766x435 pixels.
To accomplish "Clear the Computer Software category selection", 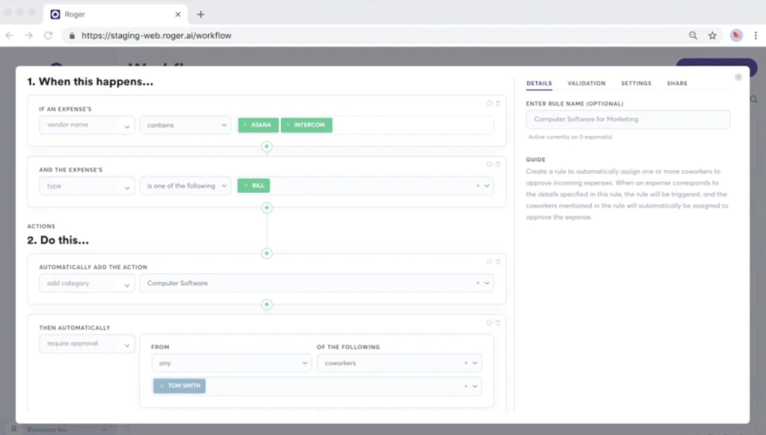I will 478,283.
